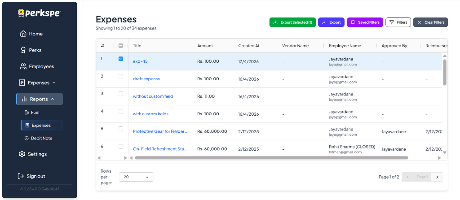Go to the next page arrow
Image resolution: width=460 pixels, height=200 pixels.
coord(437,177)
